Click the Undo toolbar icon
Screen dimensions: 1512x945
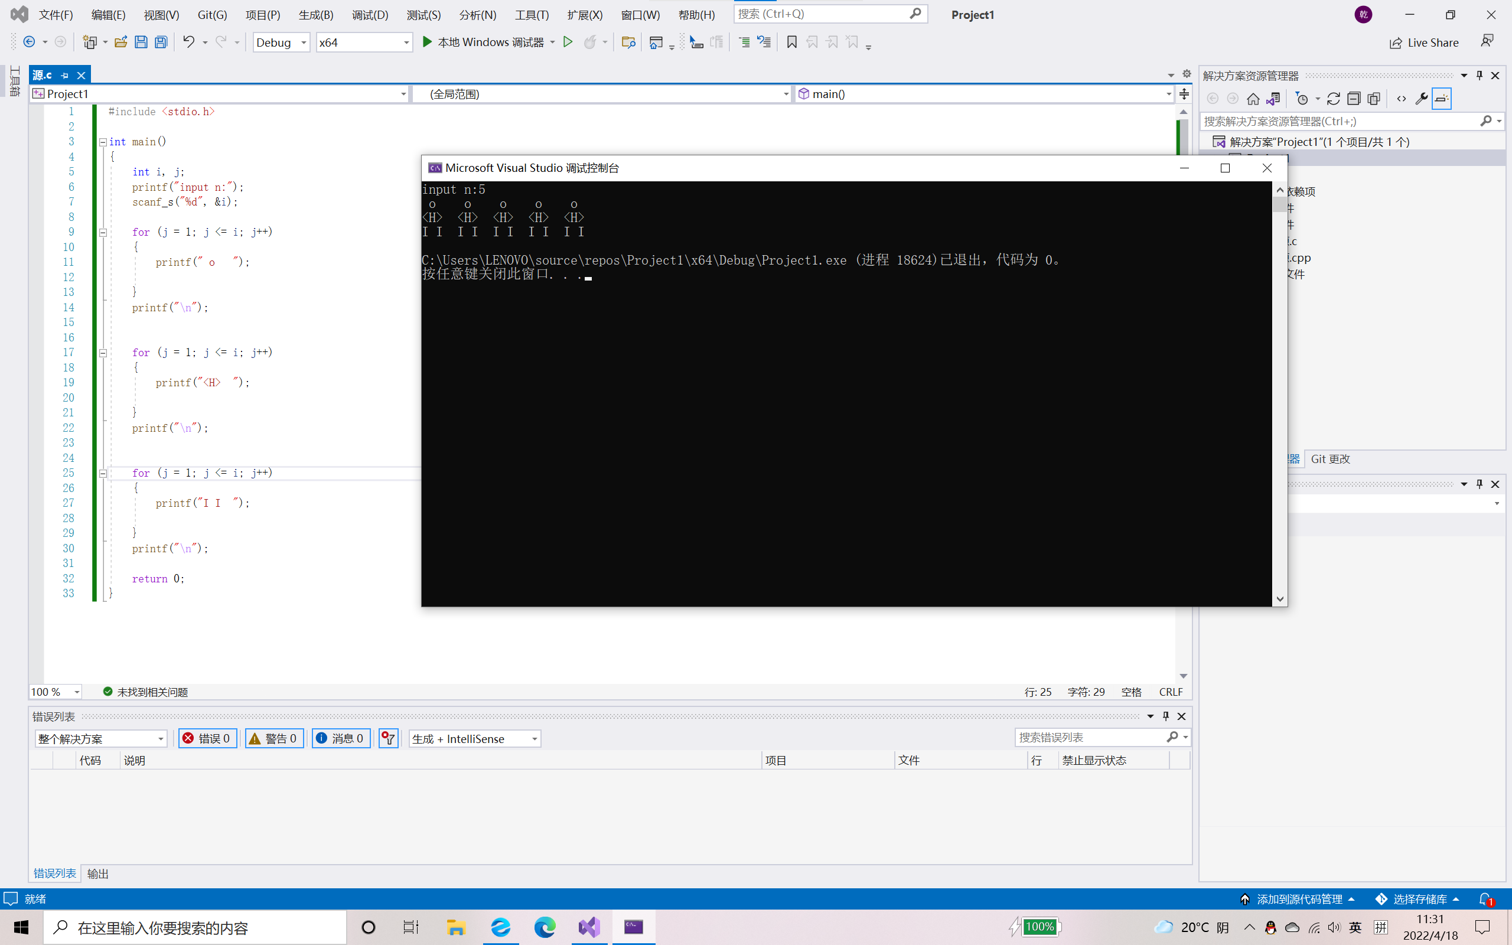point(188,42)
